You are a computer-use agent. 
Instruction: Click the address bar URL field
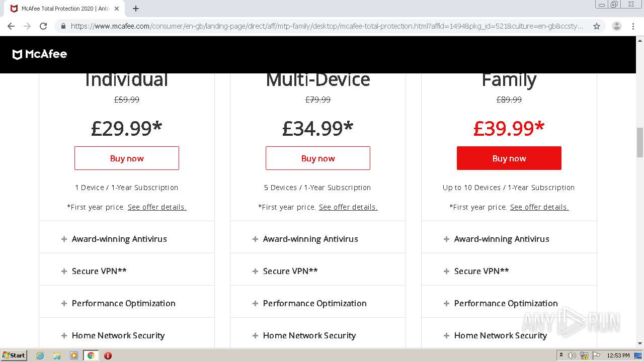click(322, 26)
